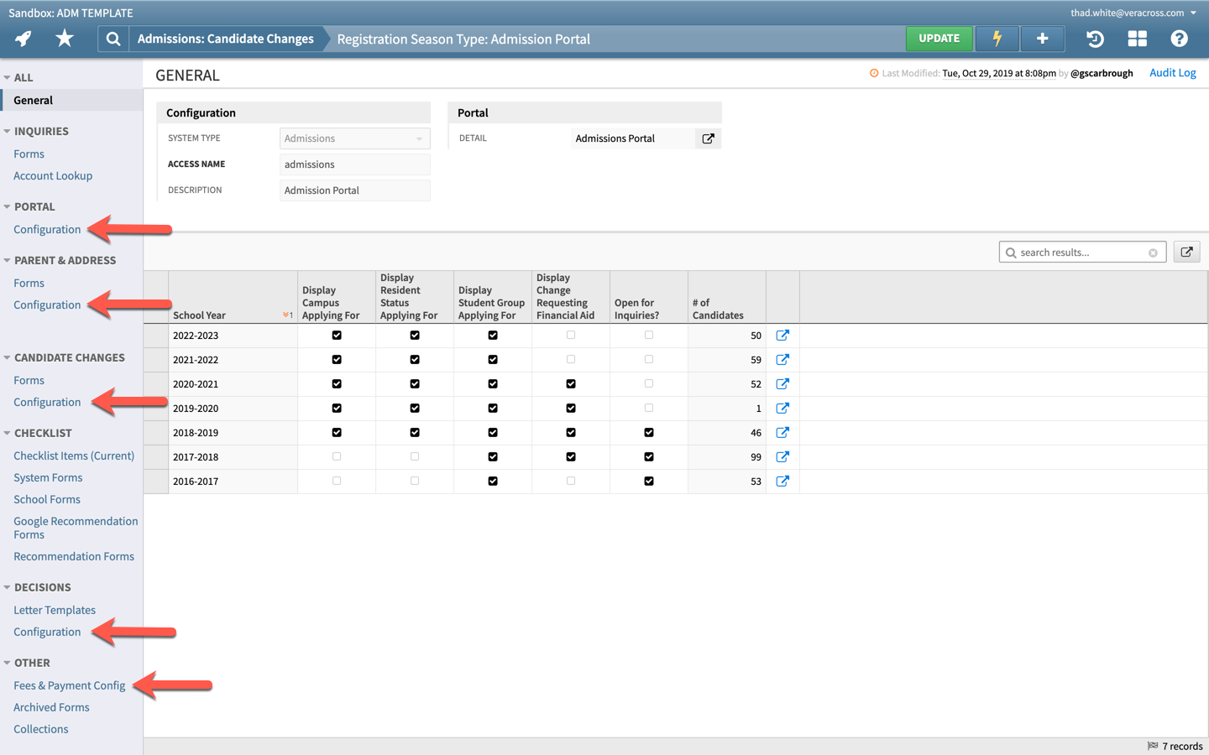Open recent history with the clock icon
The image size is (1209, 755).
(1092, 38)
